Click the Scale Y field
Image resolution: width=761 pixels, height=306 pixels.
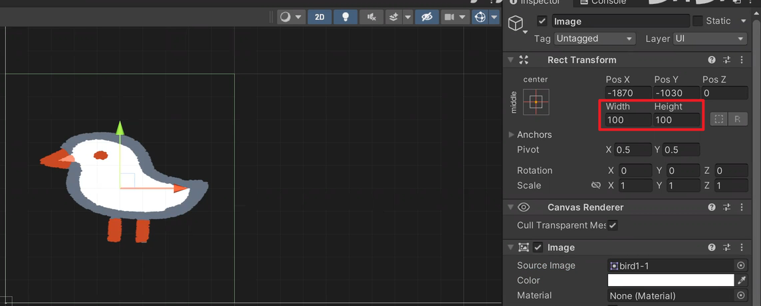point(683,186)
